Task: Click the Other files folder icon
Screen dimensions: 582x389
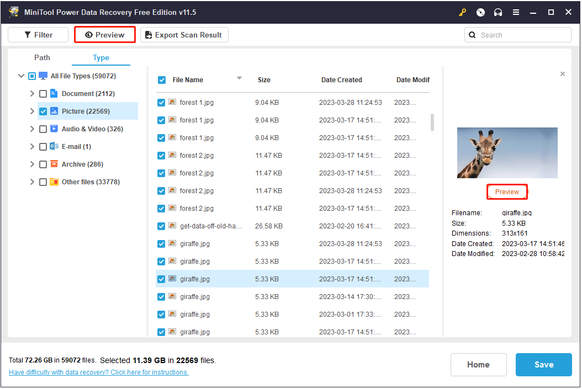Action: click(x=54, y=182)
